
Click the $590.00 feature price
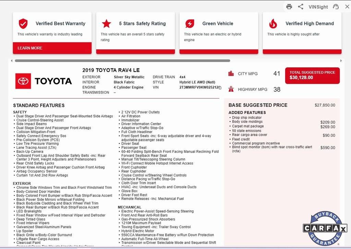point(328,148)
